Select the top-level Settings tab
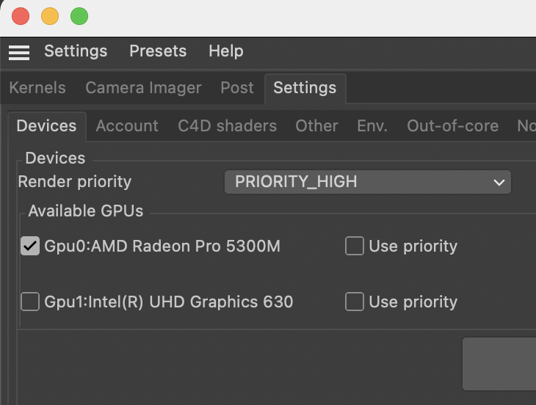Viewport: 536px width, 405px height. (x=305, y=88)
